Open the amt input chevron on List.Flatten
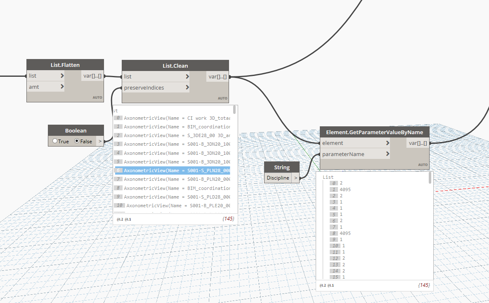Image resolution: width=489 pixels, height=303 pixels. point(62,86)
